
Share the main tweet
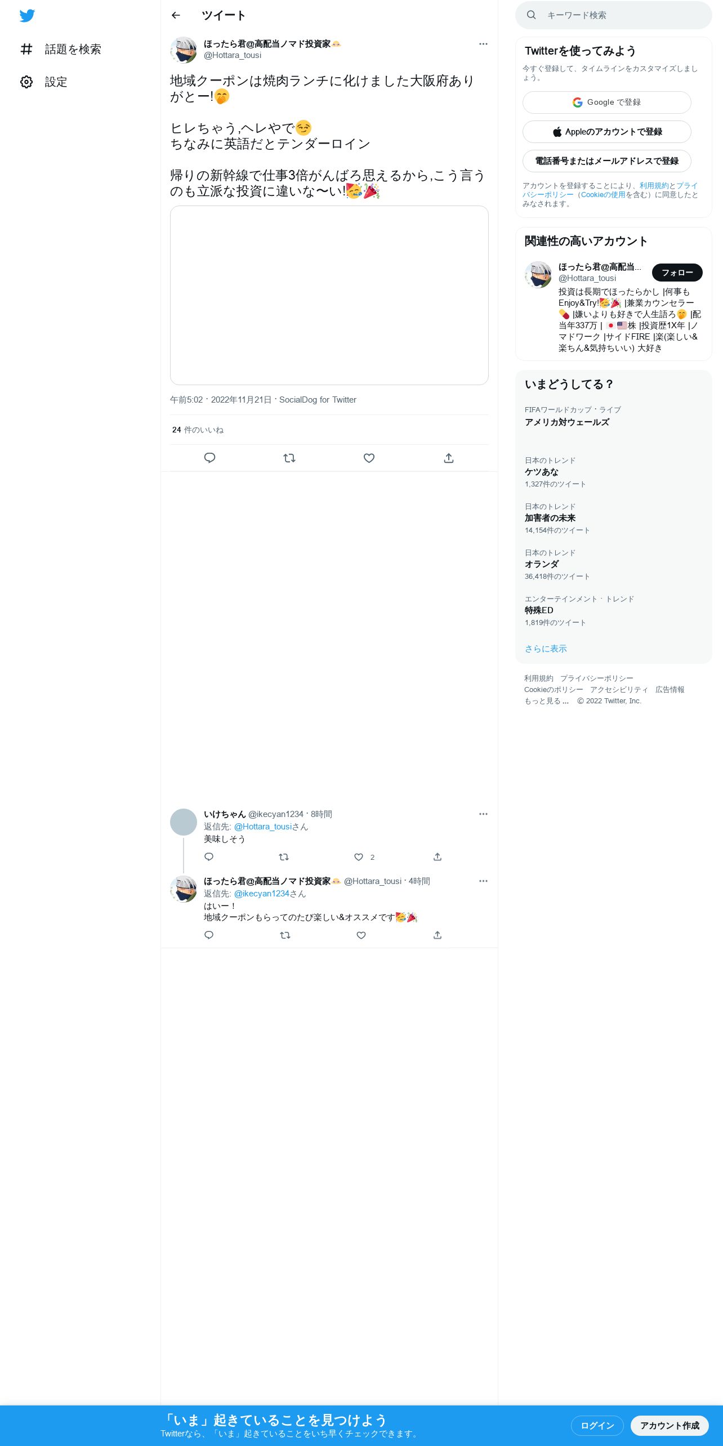coord(449,458)
